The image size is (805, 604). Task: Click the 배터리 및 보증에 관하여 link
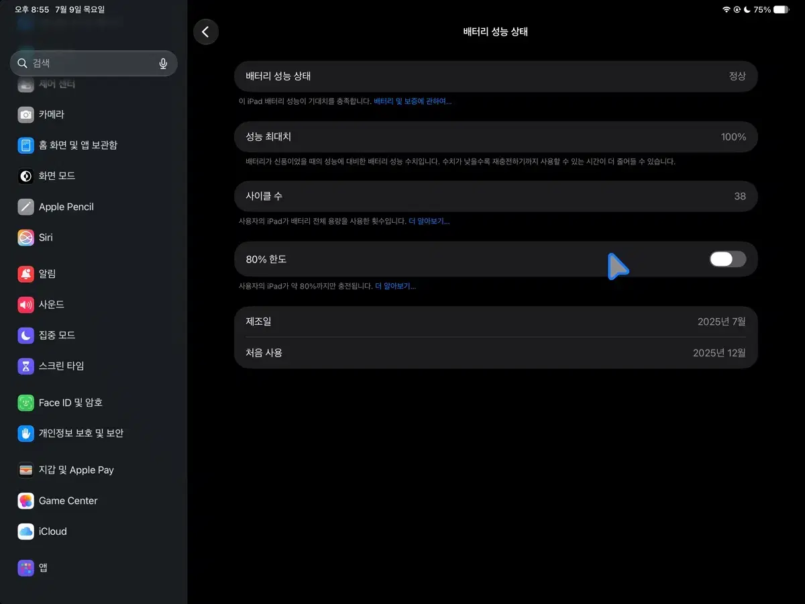point(413,101)
